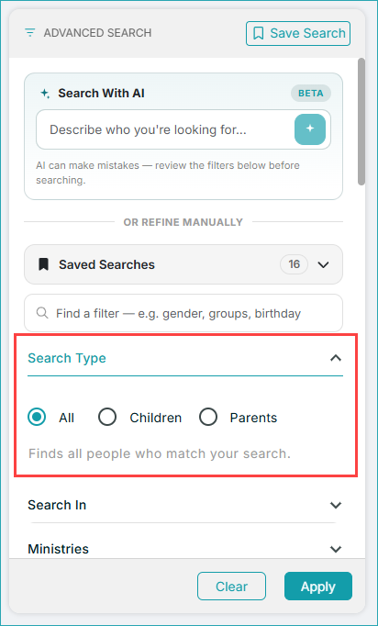The width and height of the screenshot is (378, 626).
Task: Click the panel's vertical scrollbar thumb
Action: pos(361,122)
